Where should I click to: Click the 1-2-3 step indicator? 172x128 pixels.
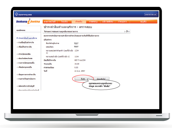(x=127, y=31)
